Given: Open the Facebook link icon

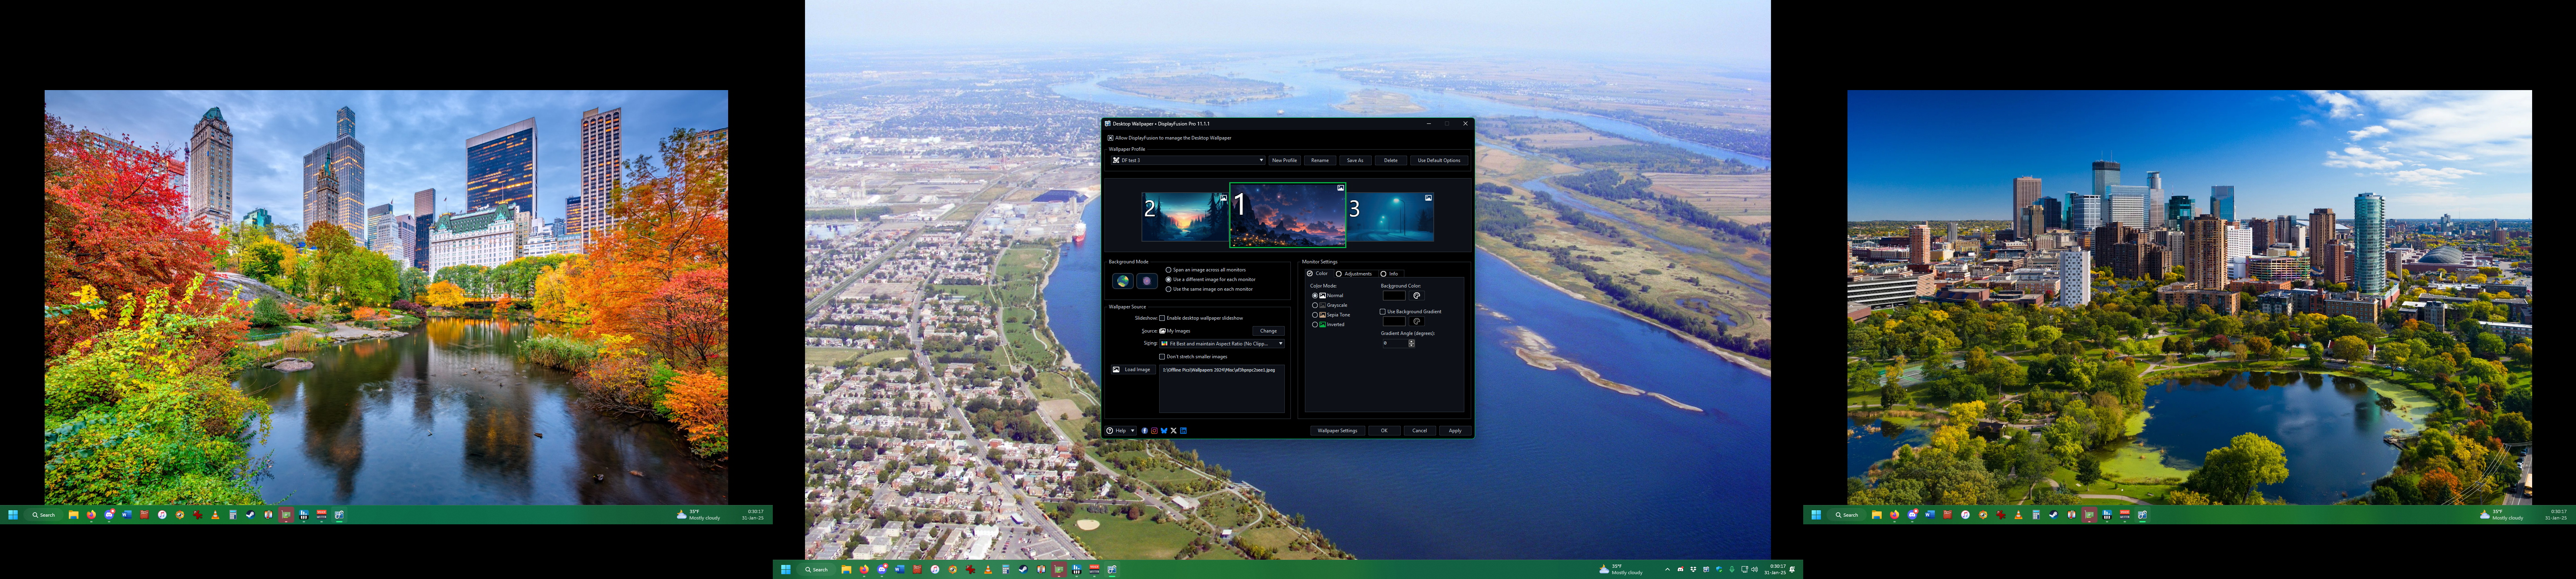Looking at the screenshot, I should (x=1145, y=430).
